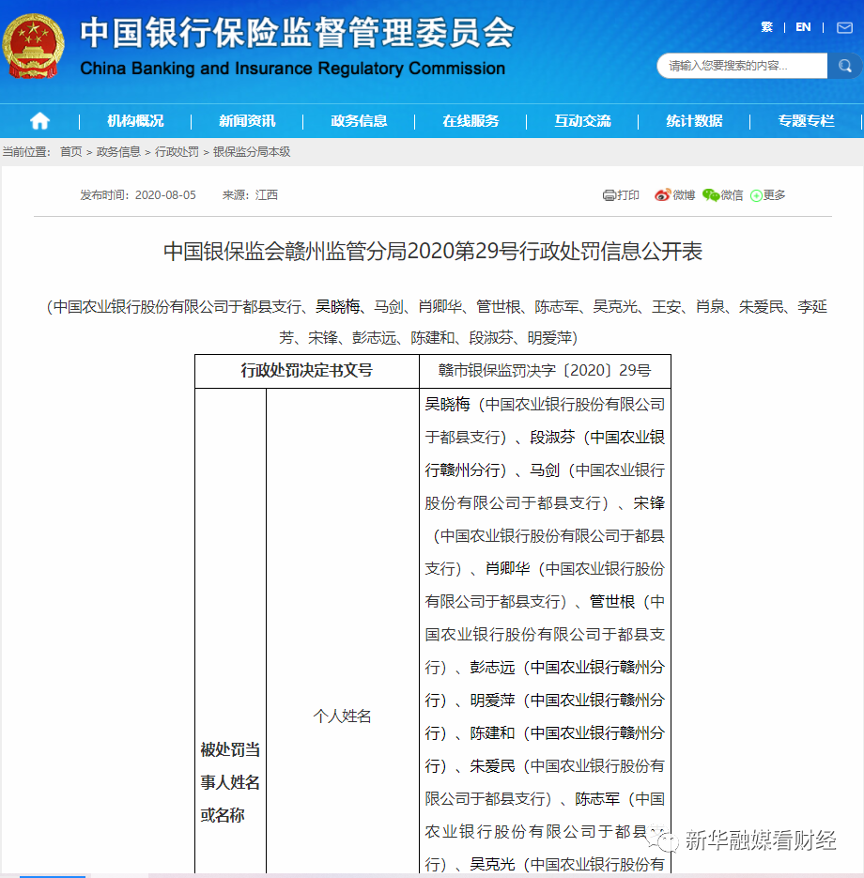Viewport: 864px width, 878px height.
Task: Click the 更多 share label
Action: coord(775,195)
